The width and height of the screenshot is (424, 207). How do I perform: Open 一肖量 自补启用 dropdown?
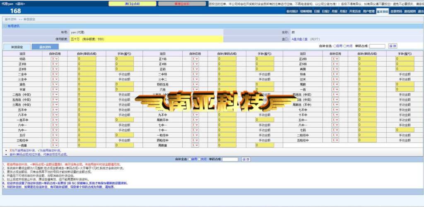coord(55,145)
